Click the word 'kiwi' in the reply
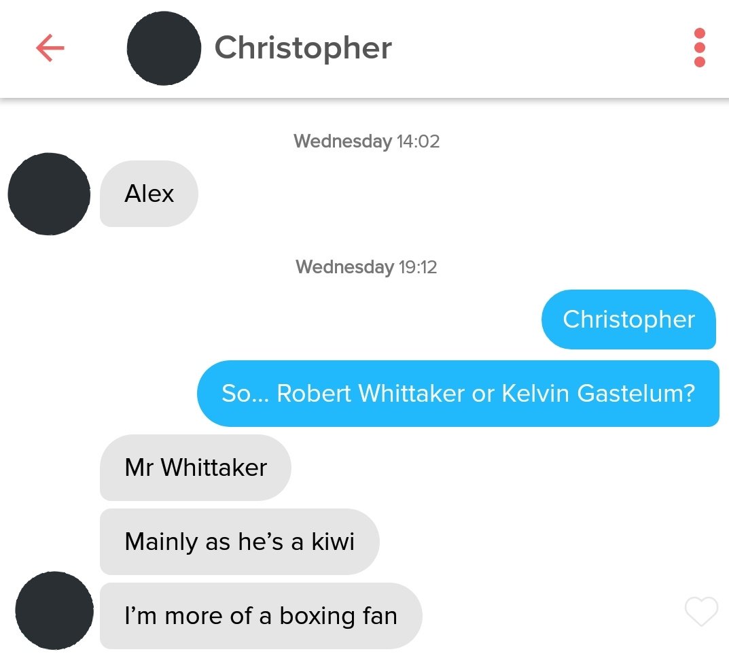The width and height of the screenshot is (729, 656). coord(333,542)
